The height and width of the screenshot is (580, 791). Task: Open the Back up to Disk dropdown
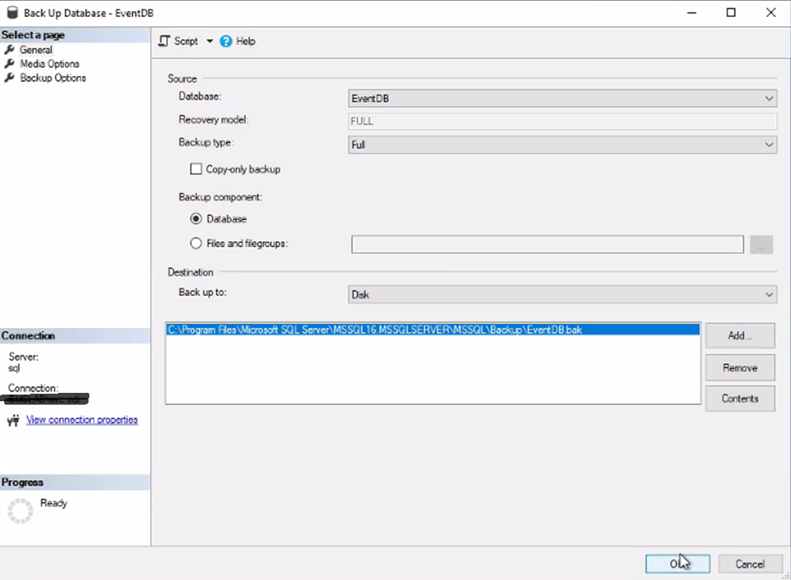point(562,295)
